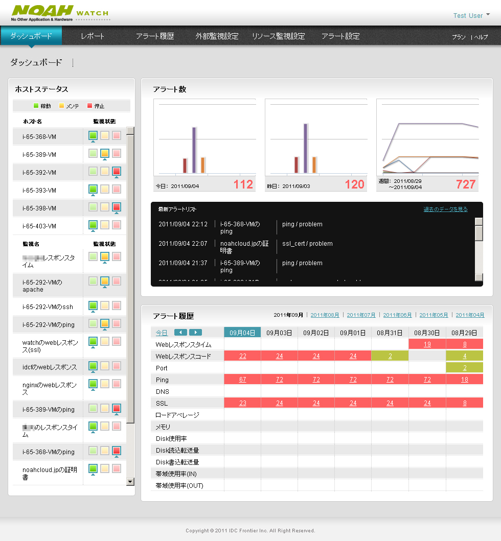Select the 09月04日 column header
The image size is (501, 541).
click(x=242, y=333)
